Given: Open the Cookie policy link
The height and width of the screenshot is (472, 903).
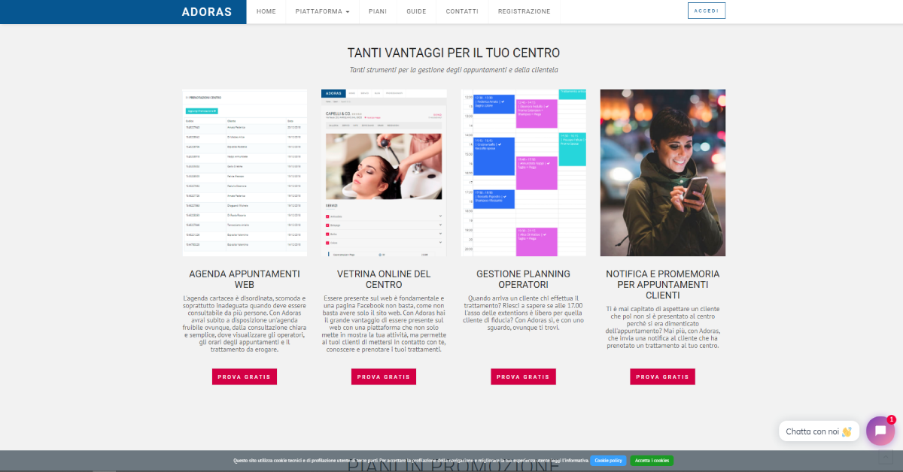Looking at the screenshot, I should (x=608, y=460).
